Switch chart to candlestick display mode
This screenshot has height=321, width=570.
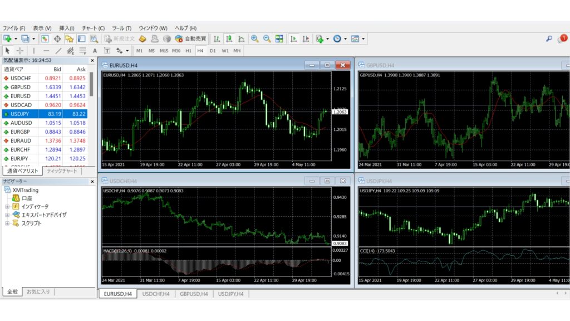click(229, 39)
